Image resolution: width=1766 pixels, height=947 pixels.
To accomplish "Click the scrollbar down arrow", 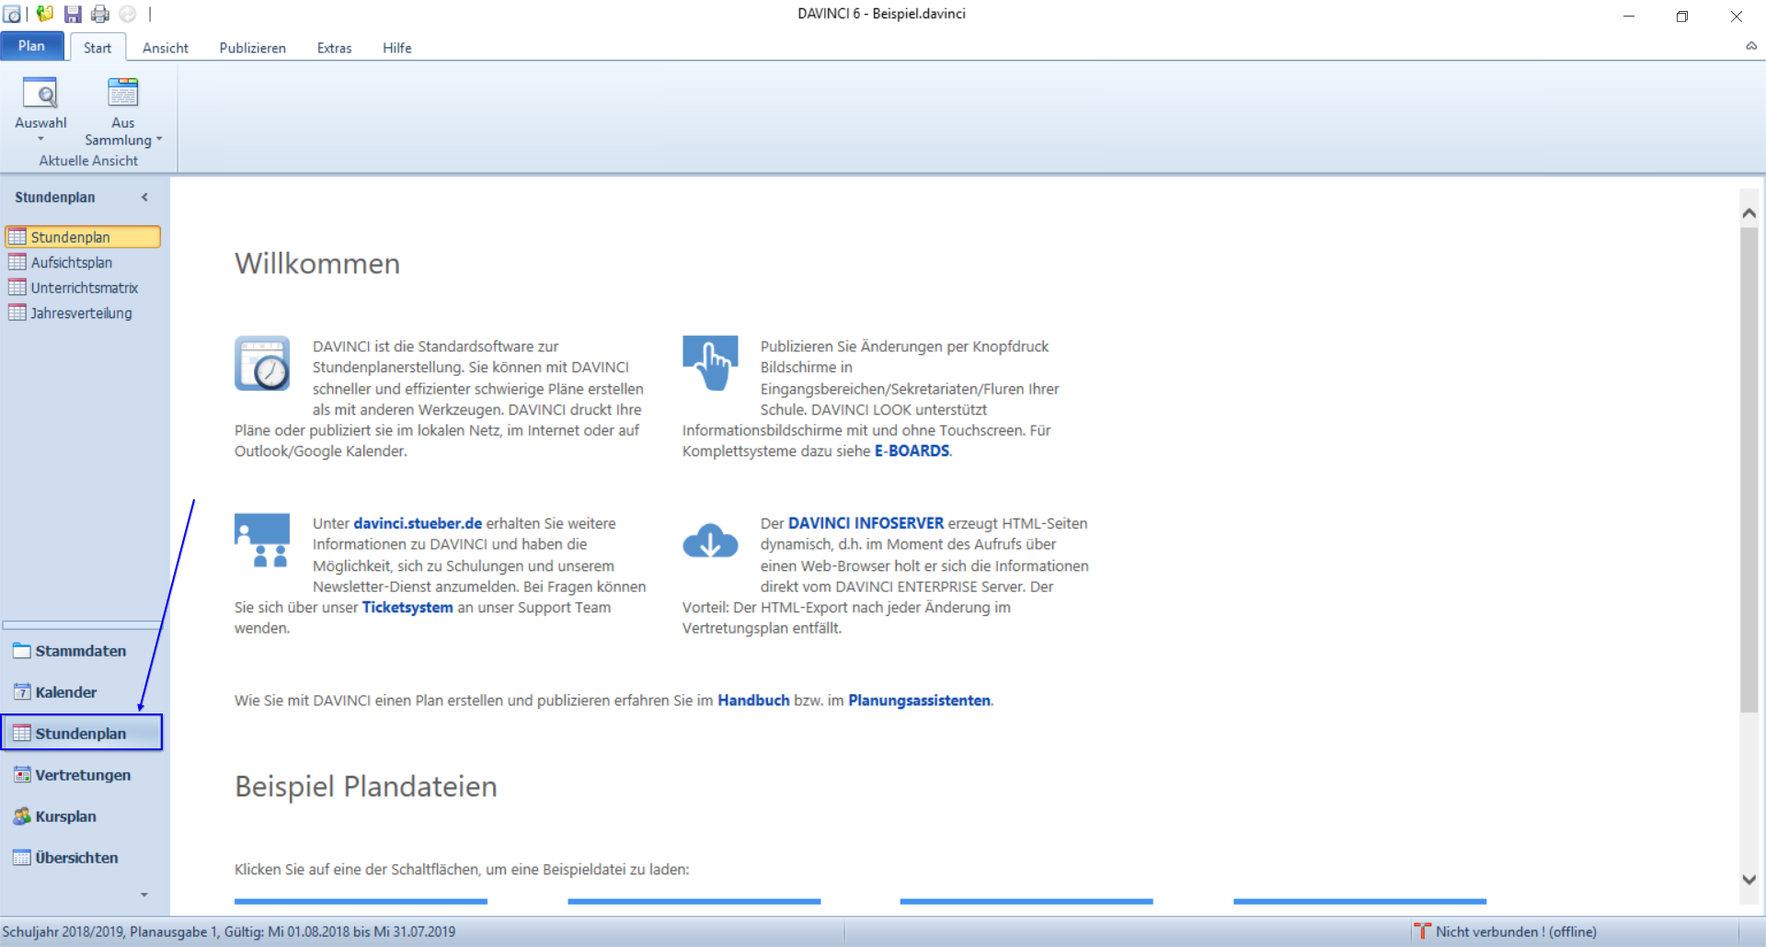I will (1749, 880).
